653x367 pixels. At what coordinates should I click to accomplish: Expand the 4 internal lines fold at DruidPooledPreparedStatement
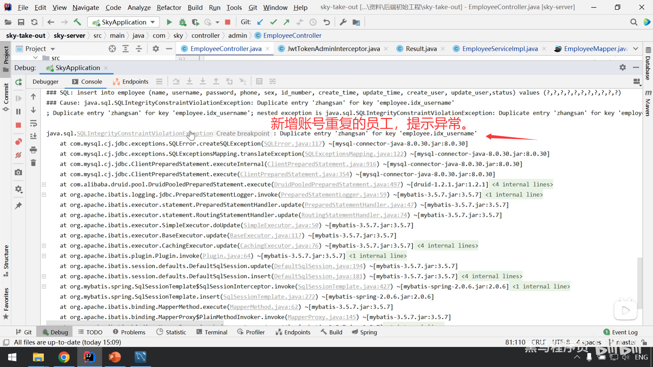click(x=522, y=185)
